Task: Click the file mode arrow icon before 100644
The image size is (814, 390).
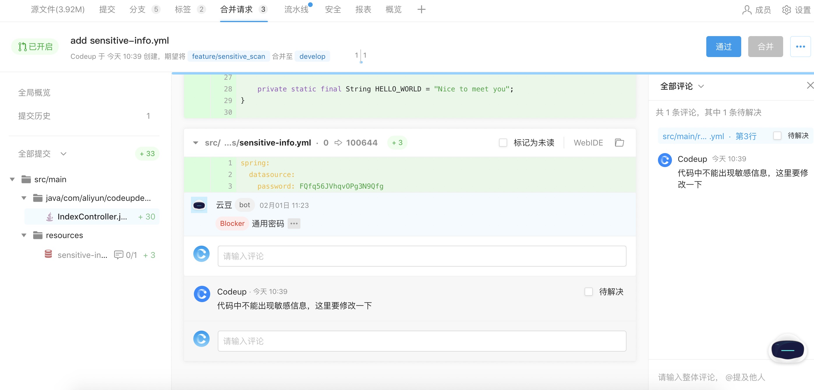Action: coord(338,143)
